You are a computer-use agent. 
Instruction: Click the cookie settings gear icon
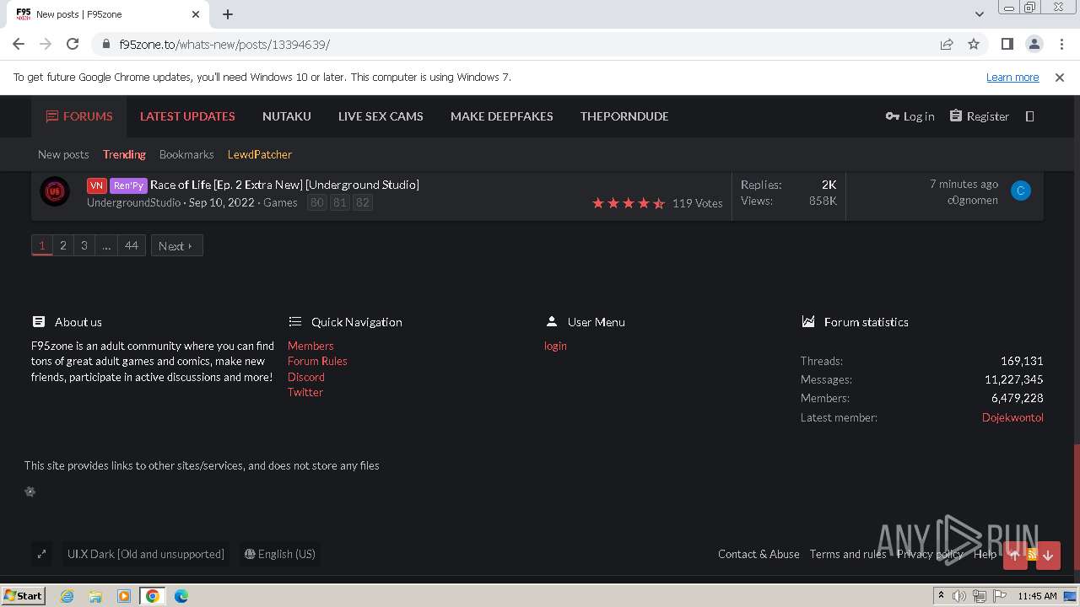pyautogui.click(x=30, y=492)
